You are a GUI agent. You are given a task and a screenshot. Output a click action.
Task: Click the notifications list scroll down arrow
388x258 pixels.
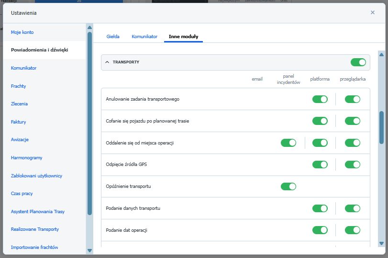click(x=381, y=244)
